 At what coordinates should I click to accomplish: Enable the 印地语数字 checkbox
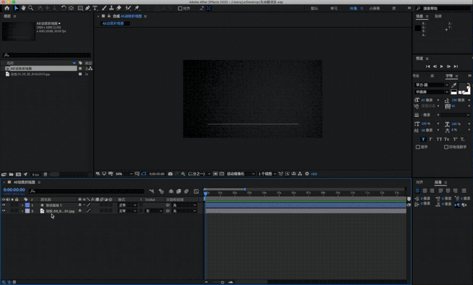click(x=446, y=147)
